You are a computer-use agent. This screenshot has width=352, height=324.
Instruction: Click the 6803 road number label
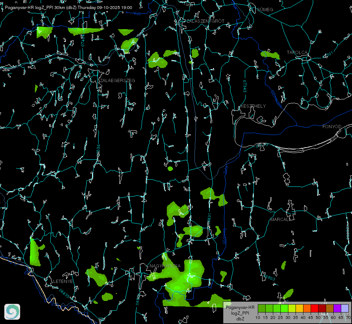click(269, 278)
